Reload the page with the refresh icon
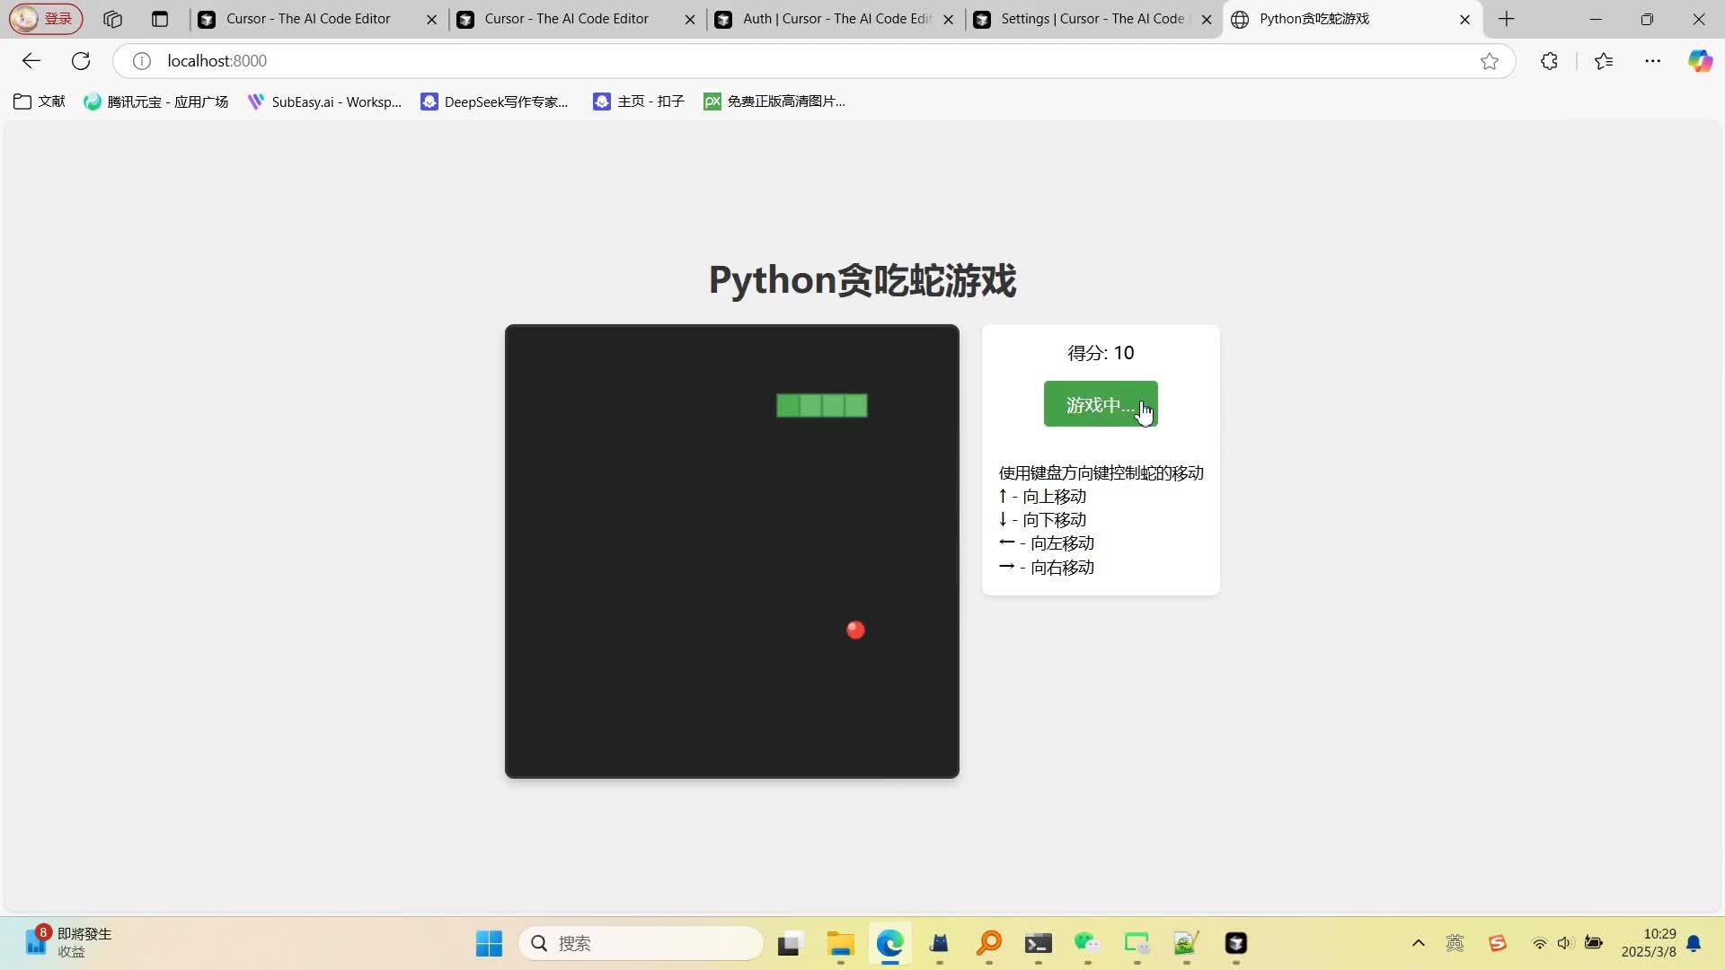The image size is (1725, 970). pos(81,60)
